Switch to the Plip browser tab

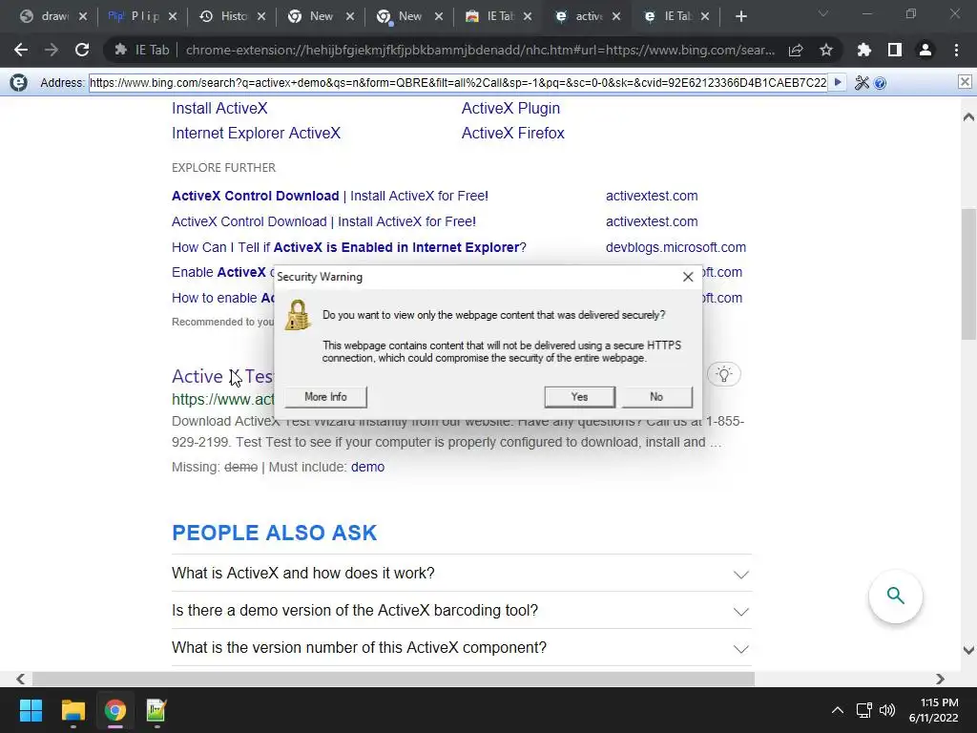pyautogui.click(x=142, y=16)
